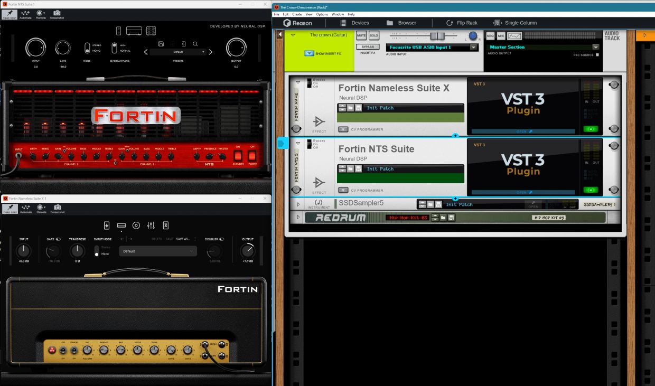Expand Redrum device
The height and width of the screenshot is (386, 655).
click(298, 217)
